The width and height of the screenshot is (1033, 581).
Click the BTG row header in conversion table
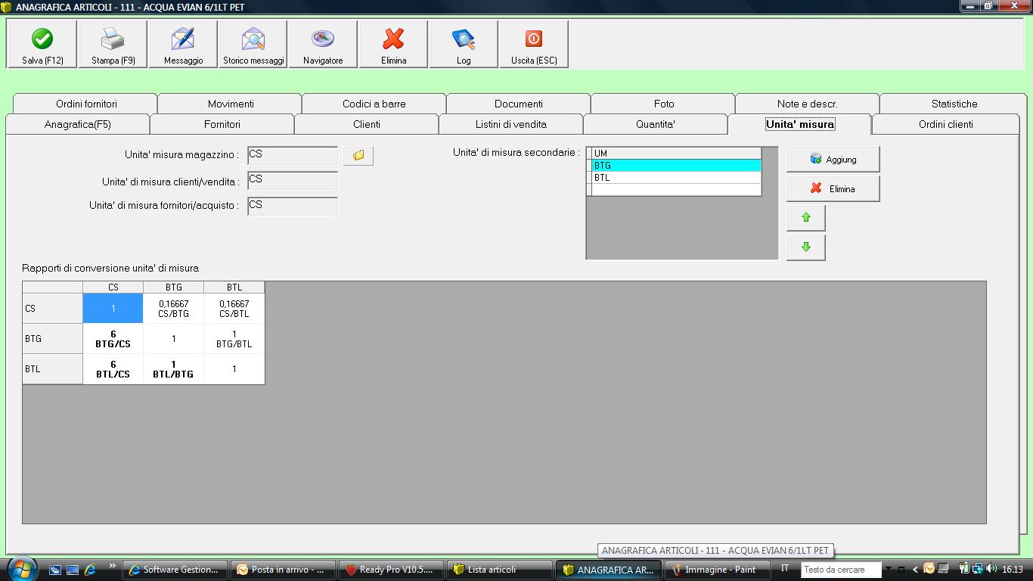(52, 339)
